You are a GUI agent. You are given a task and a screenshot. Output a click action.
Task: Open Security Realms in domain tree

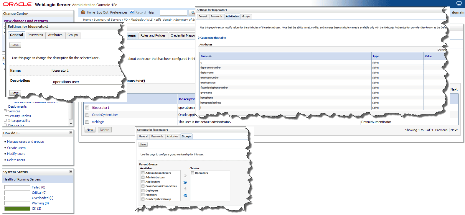click(19, 116)
